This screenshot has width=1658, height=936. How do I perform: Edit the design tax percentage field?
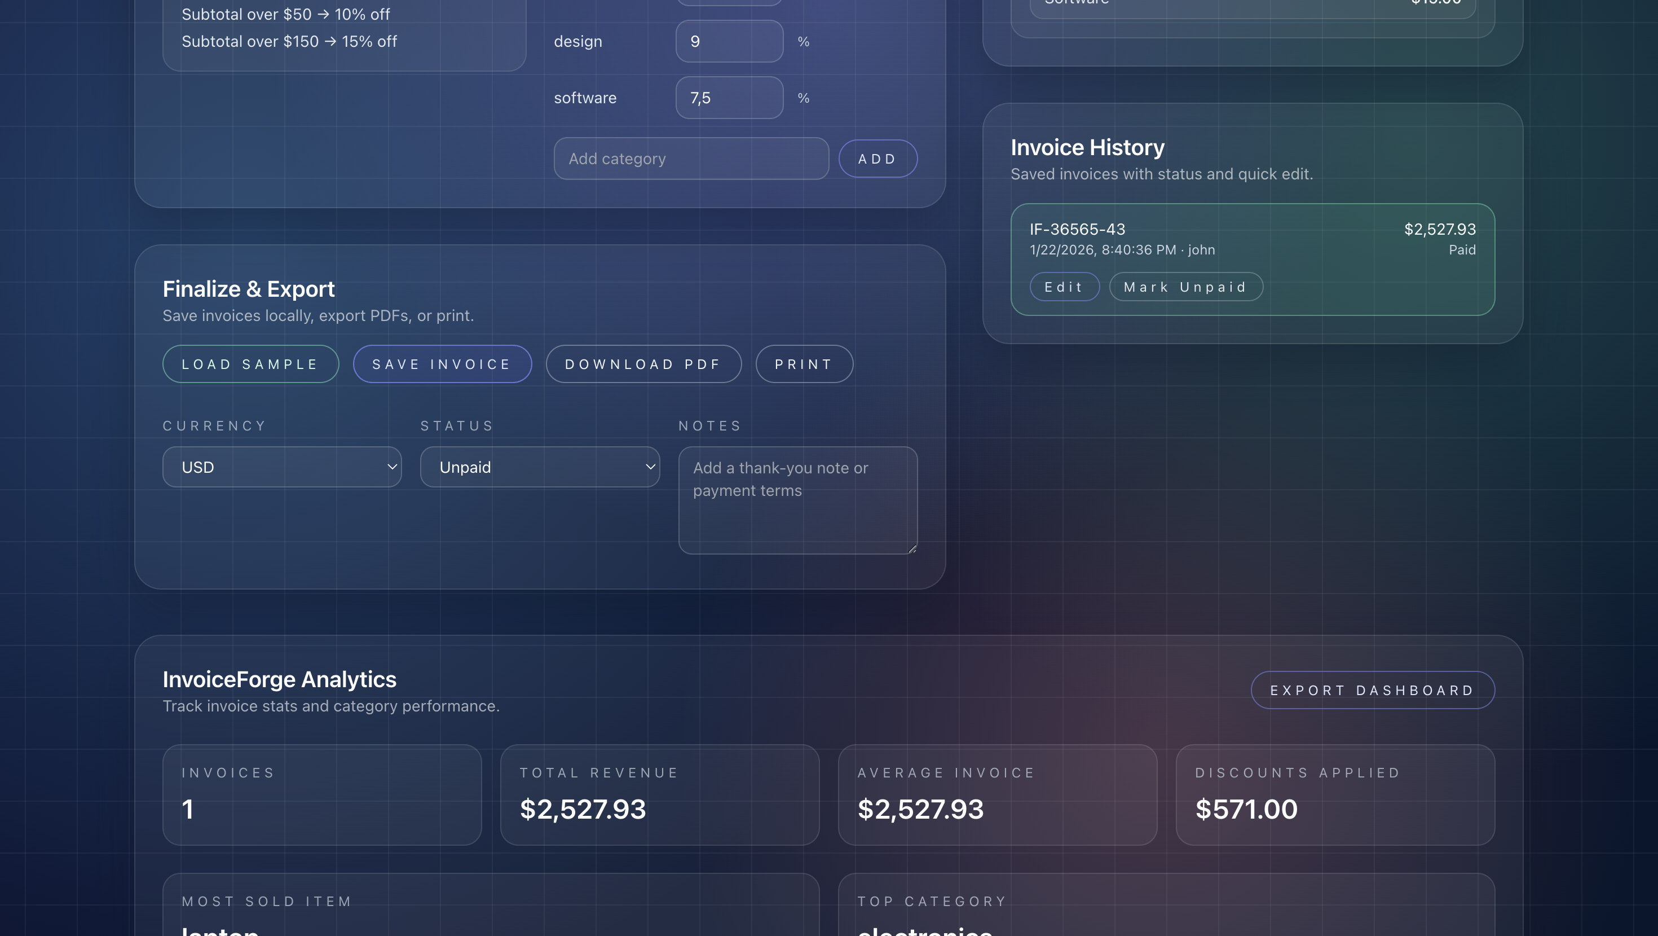tap(729, 42)
